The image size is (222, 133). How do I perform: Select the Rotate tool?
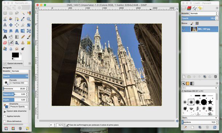click(x=29, y=25)
